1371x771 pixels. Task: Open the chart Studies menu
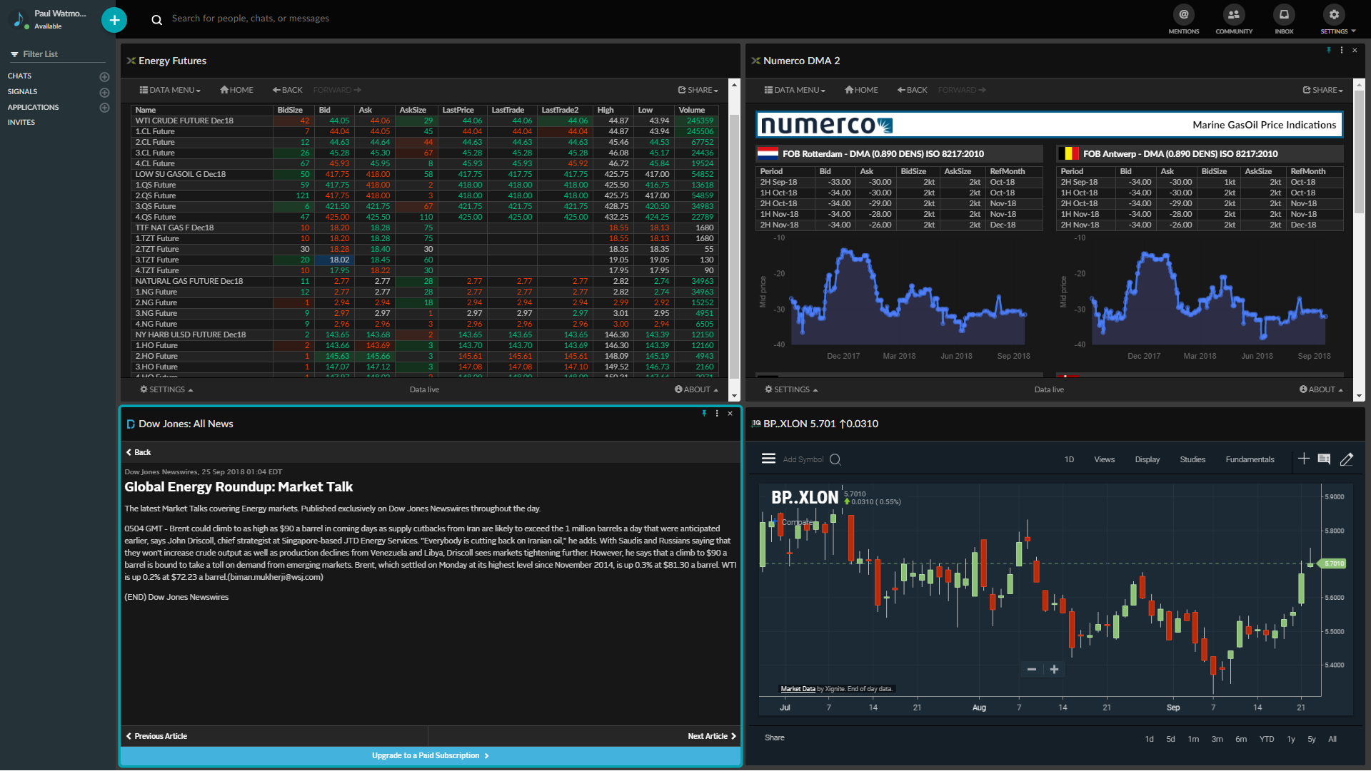(x=1192, y=460)
